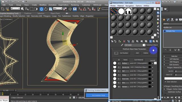Click the Select by Name icon

tap(27, 9)
